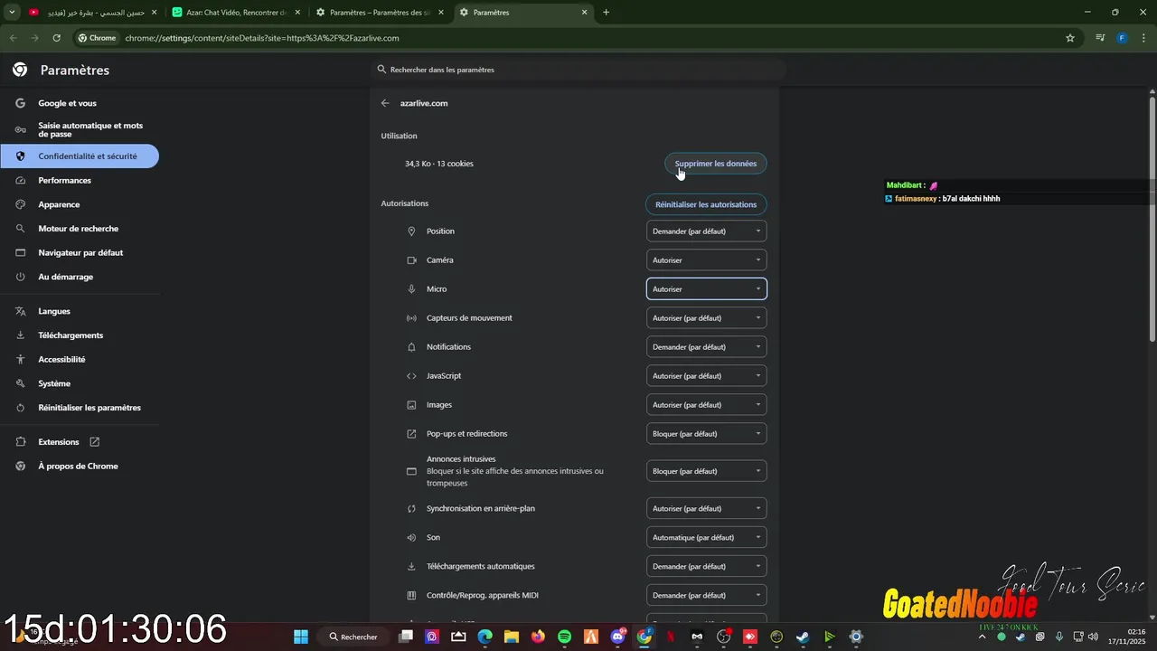Switch to the Arabic-titled YouTube tab
Viewport: 1157px width, 651px height.
click(92, 13)
